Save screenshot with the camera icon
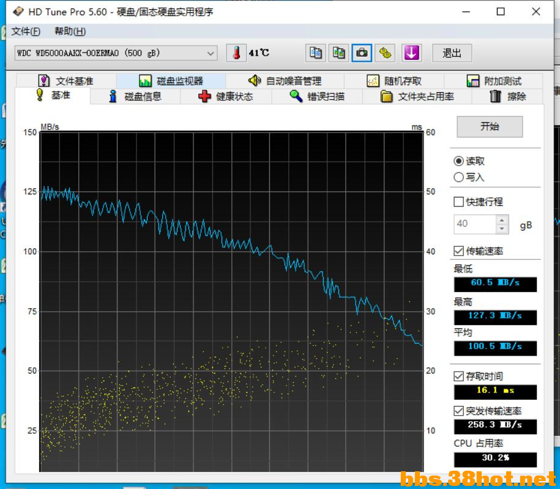 [x=362, y=53]
